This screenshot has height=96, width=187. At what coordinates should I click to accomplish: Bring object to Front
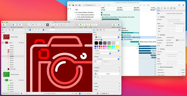(81, 25)
